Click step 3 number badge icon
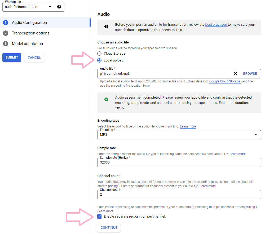The height and width of the screenshot is (234, 265). point(6,44)
